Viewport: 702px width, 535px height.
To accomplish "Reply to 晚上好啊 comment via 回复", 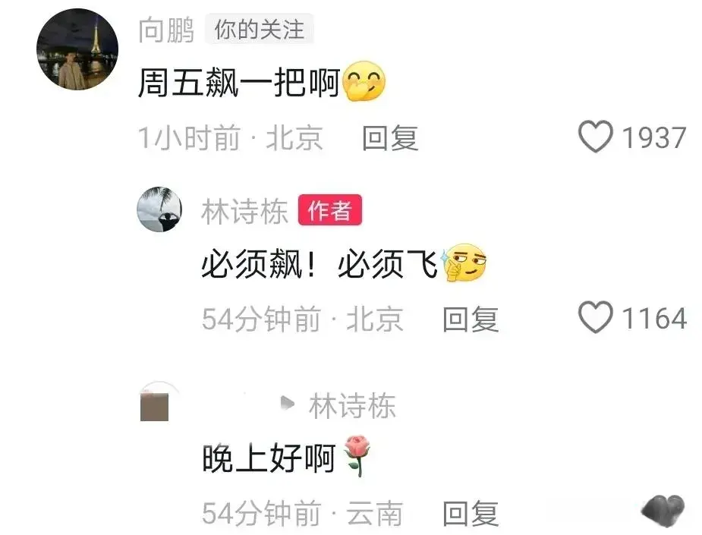I will [471, 514].
